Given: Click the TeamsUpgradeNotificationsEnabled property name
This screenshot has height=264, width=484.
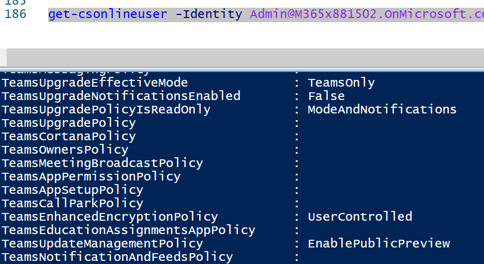Looking at the screenshot, I should (121, 96).
